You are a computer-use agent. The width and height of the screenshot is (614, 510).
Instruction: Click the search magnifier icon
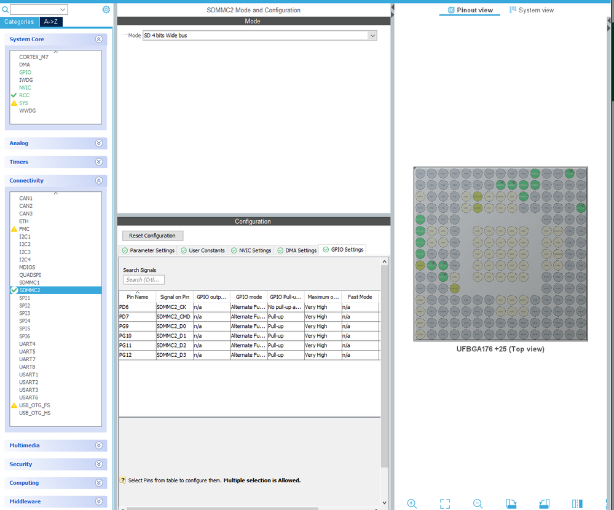[x=5, y=9]
